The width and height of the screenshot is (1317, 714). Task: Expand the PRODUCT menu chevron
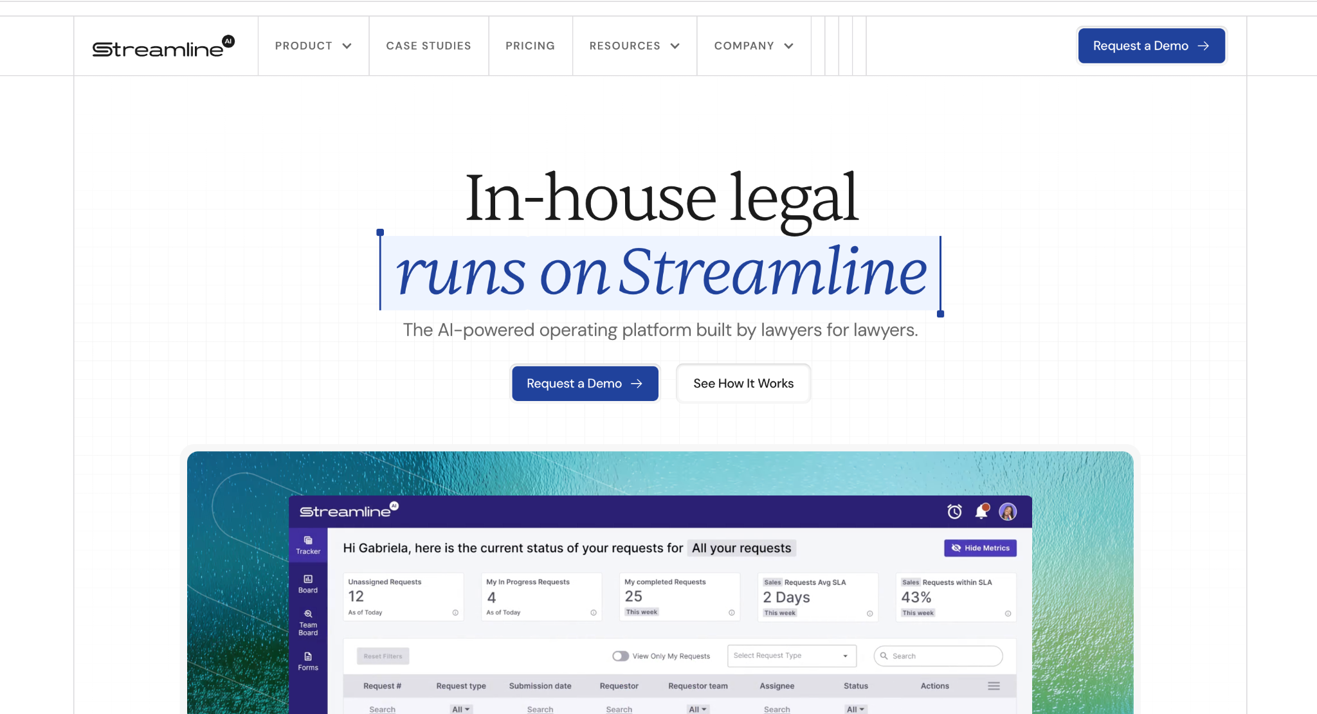[x=347, y=46]
